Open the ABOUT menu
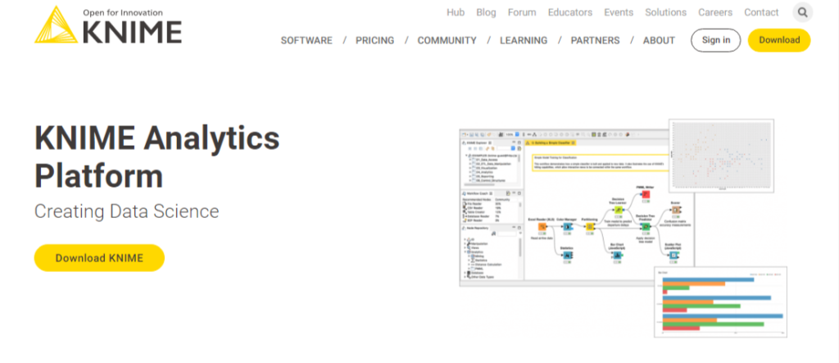Viewport: 839px width, 363px height. point(660,41)
